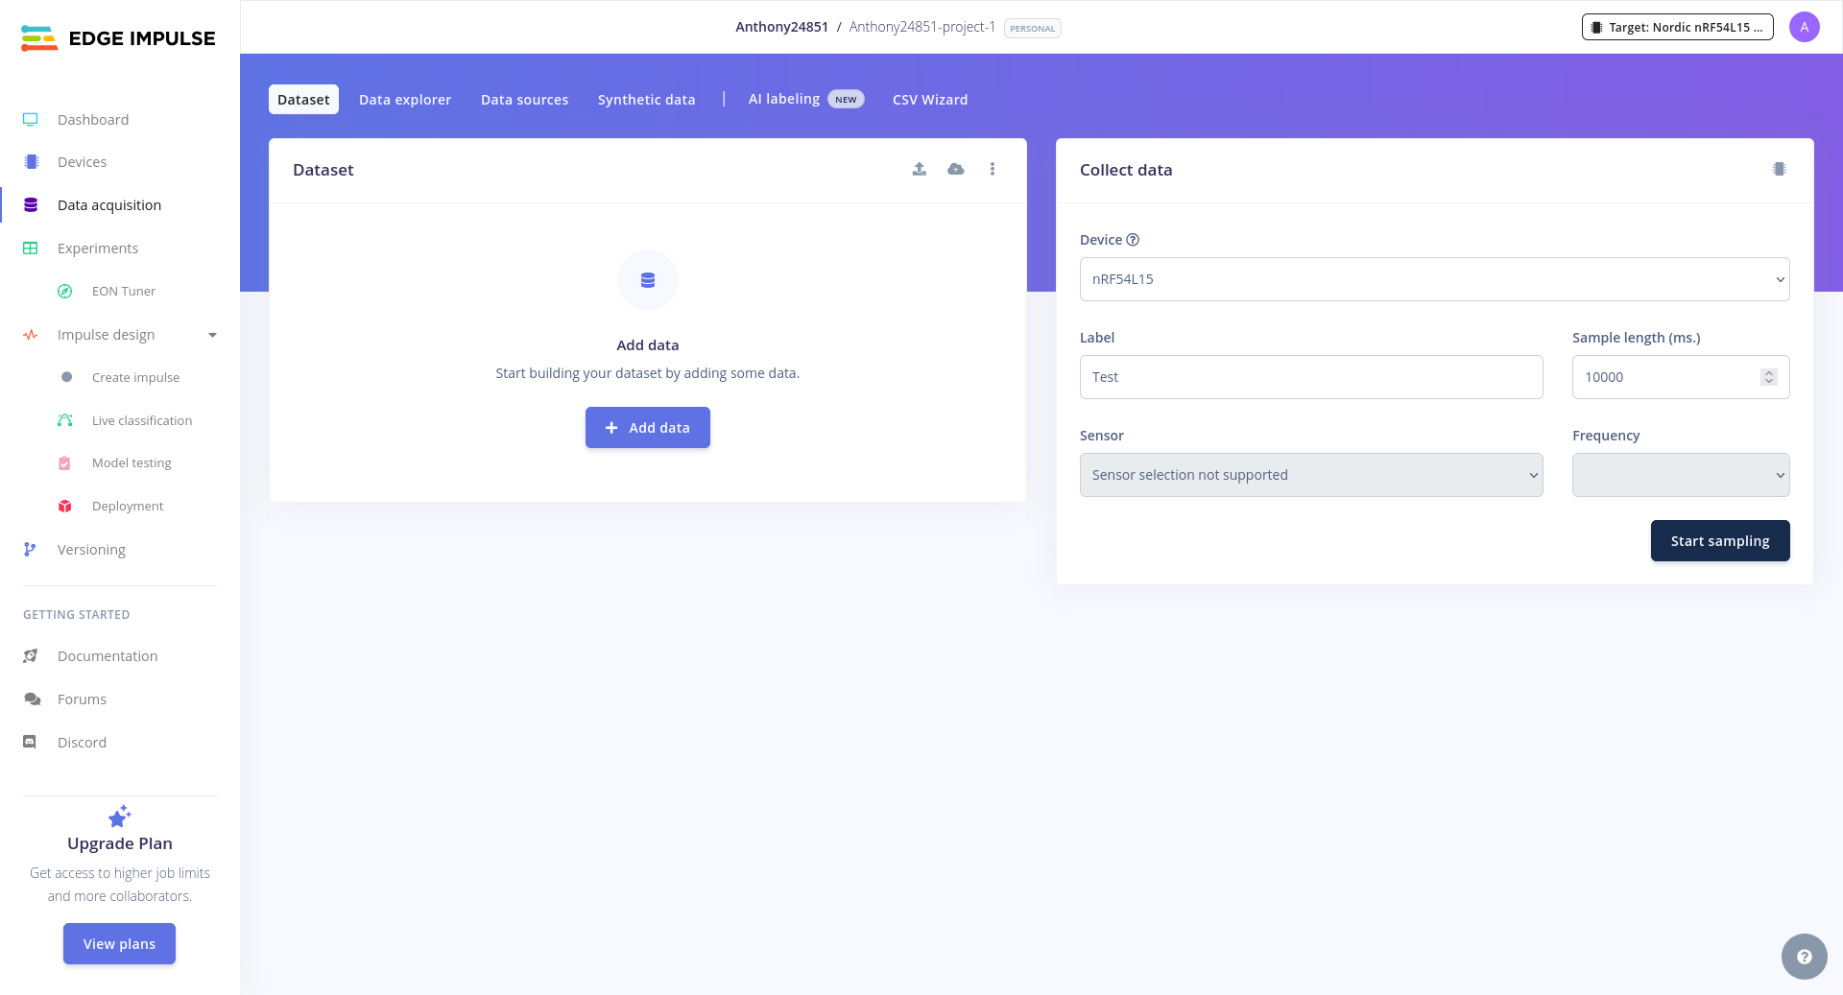Open the CSV Wizard tab
This screenshot has height=995, width=1843.
pyautogui.click(x=930, y=100)
